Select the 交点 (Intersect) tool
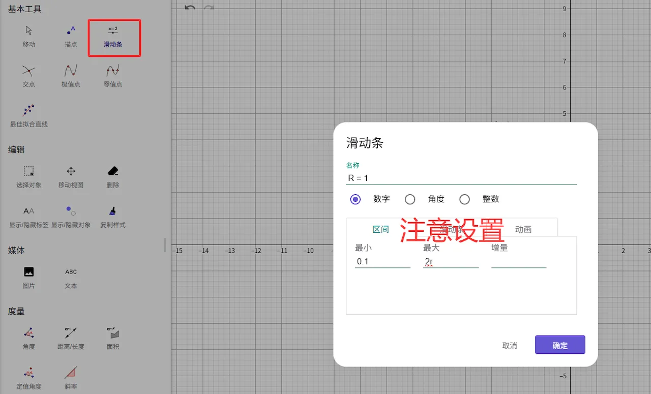Image resolution: width=651 pixels, height=394 pixels. click(x=29, y=75)
